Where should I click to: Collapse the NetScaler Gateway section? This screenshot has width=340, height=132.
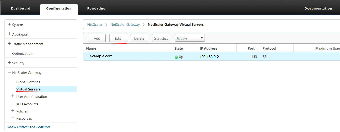point(9,73)
